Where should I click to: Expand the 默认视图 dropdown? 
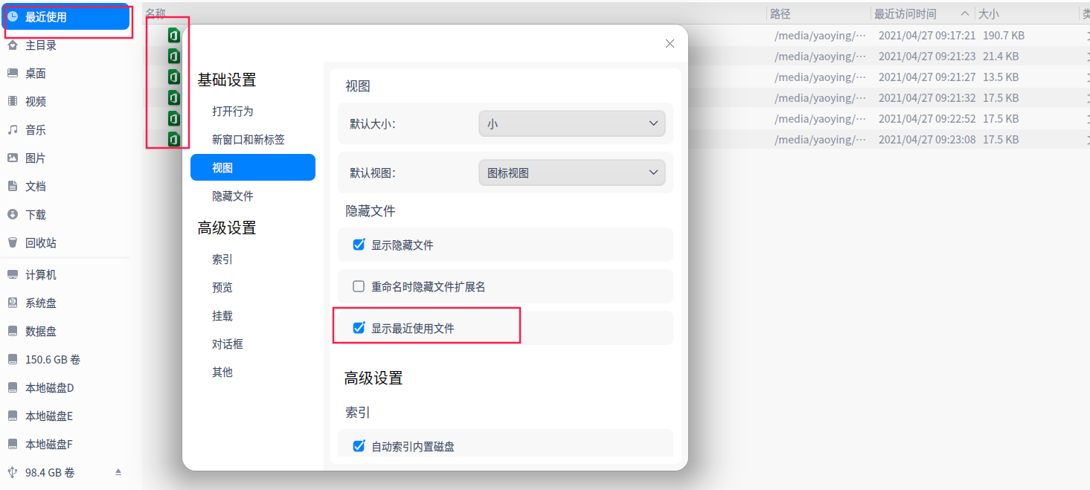tap(571, 173)
